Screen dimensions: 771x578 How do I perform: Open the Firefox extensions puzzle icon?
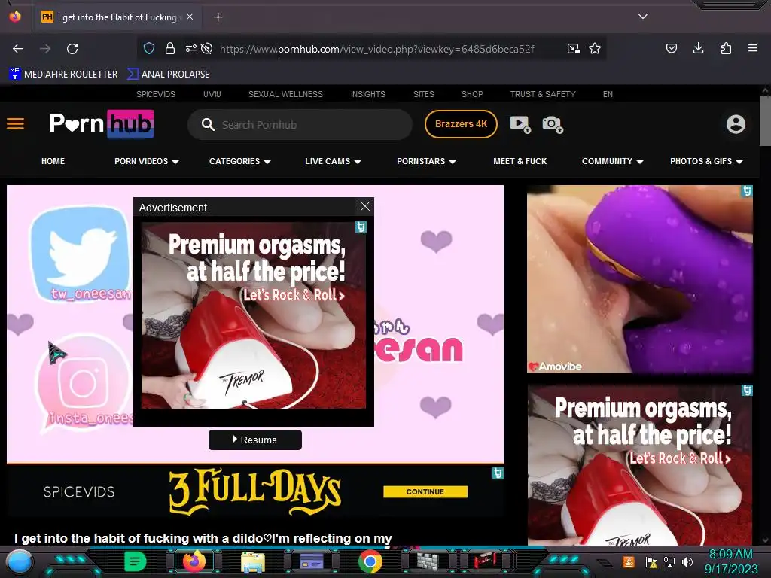click(x=726, y=48)
